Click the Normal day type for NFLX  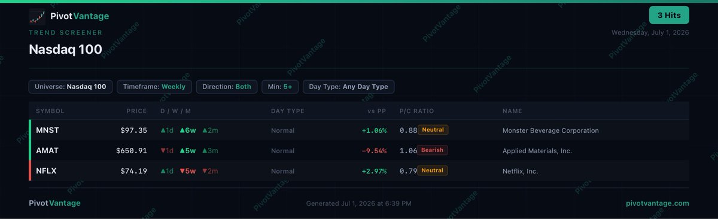coord(282,171)
